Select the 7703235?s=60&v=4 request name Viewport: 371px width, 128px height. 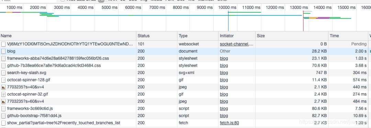click(x=25, y=101)
